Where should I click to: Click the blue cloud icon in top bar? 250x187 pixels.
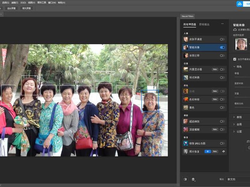coord(240,4)
